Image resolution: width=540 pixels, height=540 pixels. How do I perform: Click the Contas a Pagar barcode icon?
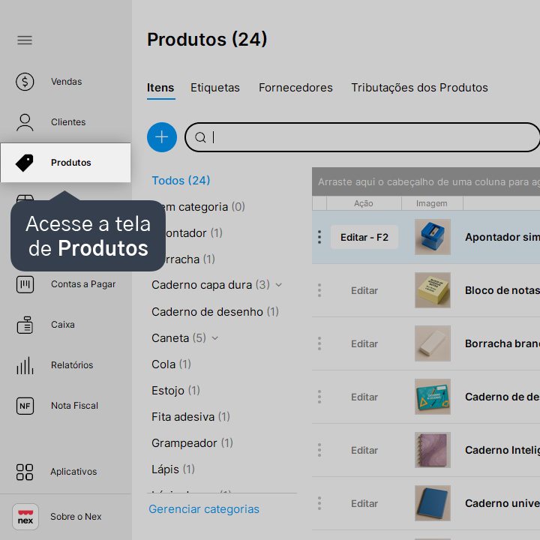pos(25,284)
